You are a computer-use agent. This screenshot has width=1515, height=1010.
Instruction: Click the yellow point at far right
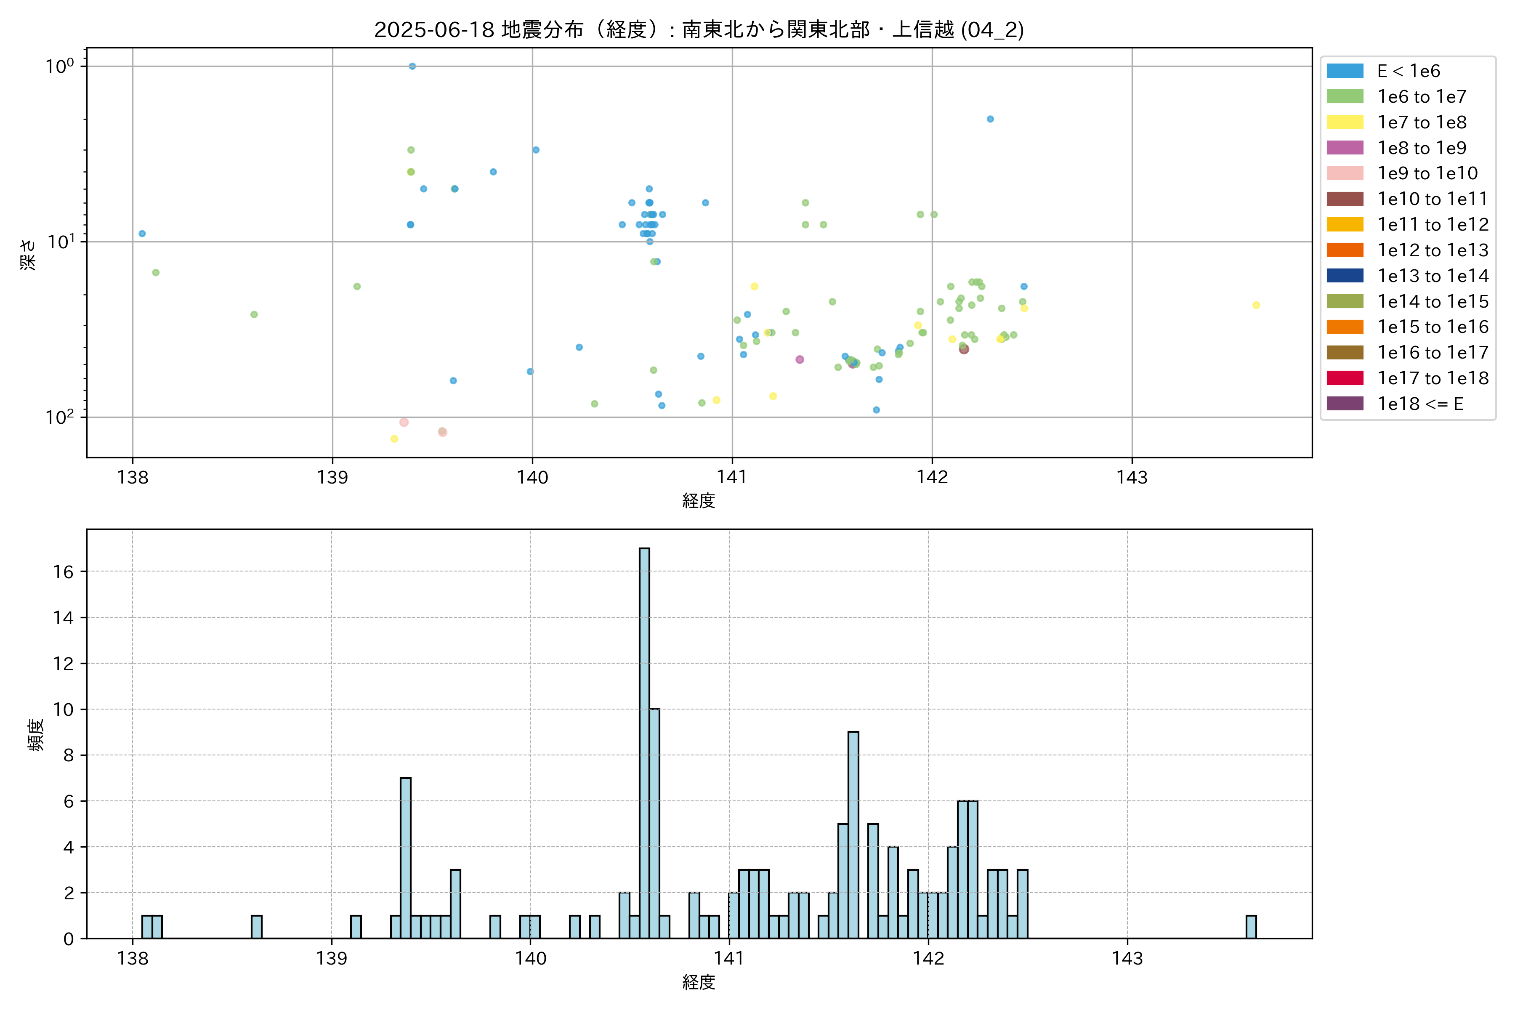(1256, 306)
